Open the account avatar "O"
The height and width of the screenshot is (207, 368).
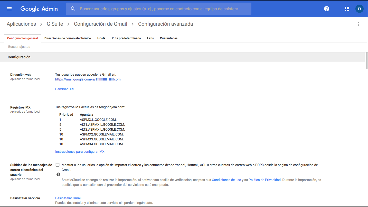point(359,9)
